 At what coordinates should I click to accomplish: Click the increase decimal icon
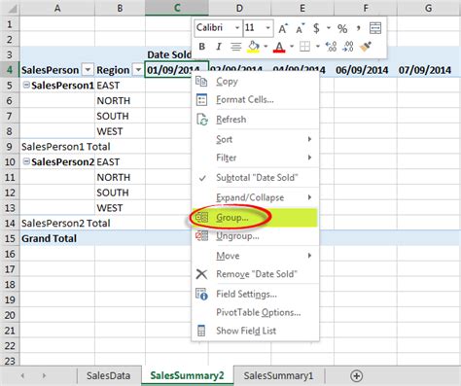[331, 47]
